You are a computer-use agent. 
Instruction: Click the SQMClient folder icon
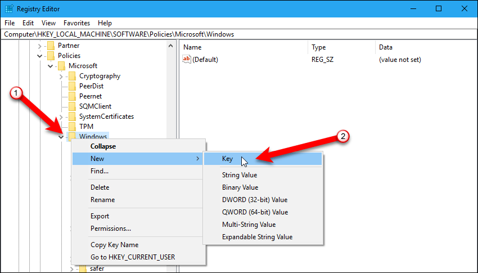click(x=71, y=106)
